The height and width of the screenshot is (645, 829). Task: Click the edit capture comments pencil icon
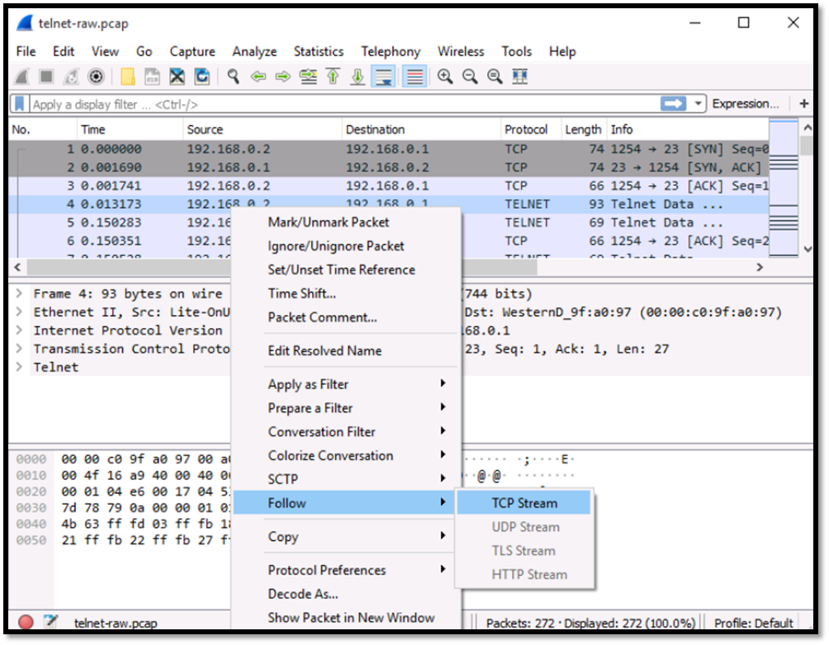50,621
